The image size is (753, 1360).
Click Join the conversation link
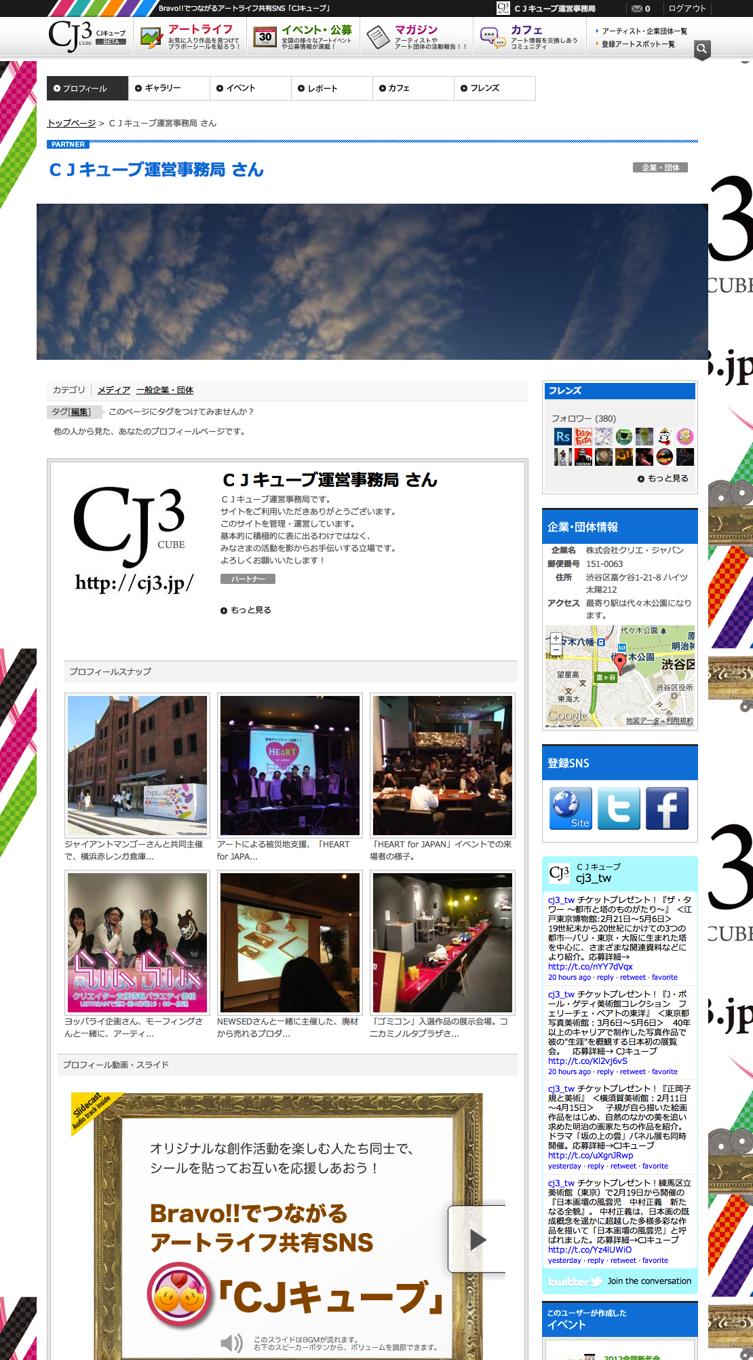tap(649, 1281)
